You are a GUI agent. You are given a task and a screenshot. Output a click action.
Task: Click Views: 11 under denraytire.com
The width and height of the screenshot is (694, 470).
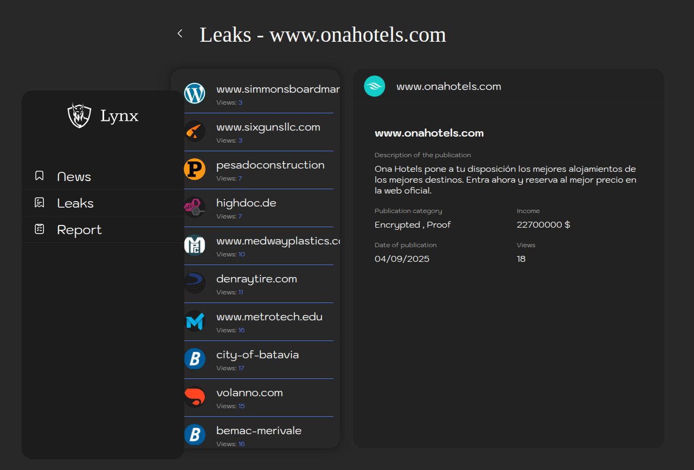(230, 292)
